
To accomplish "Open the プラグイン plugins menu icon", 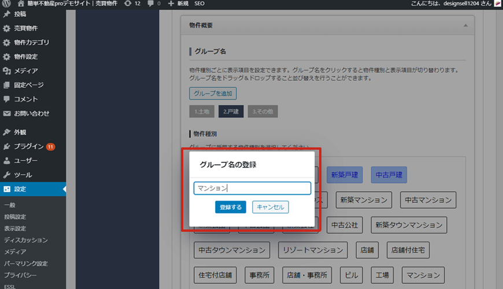I will tap(6, 146).
